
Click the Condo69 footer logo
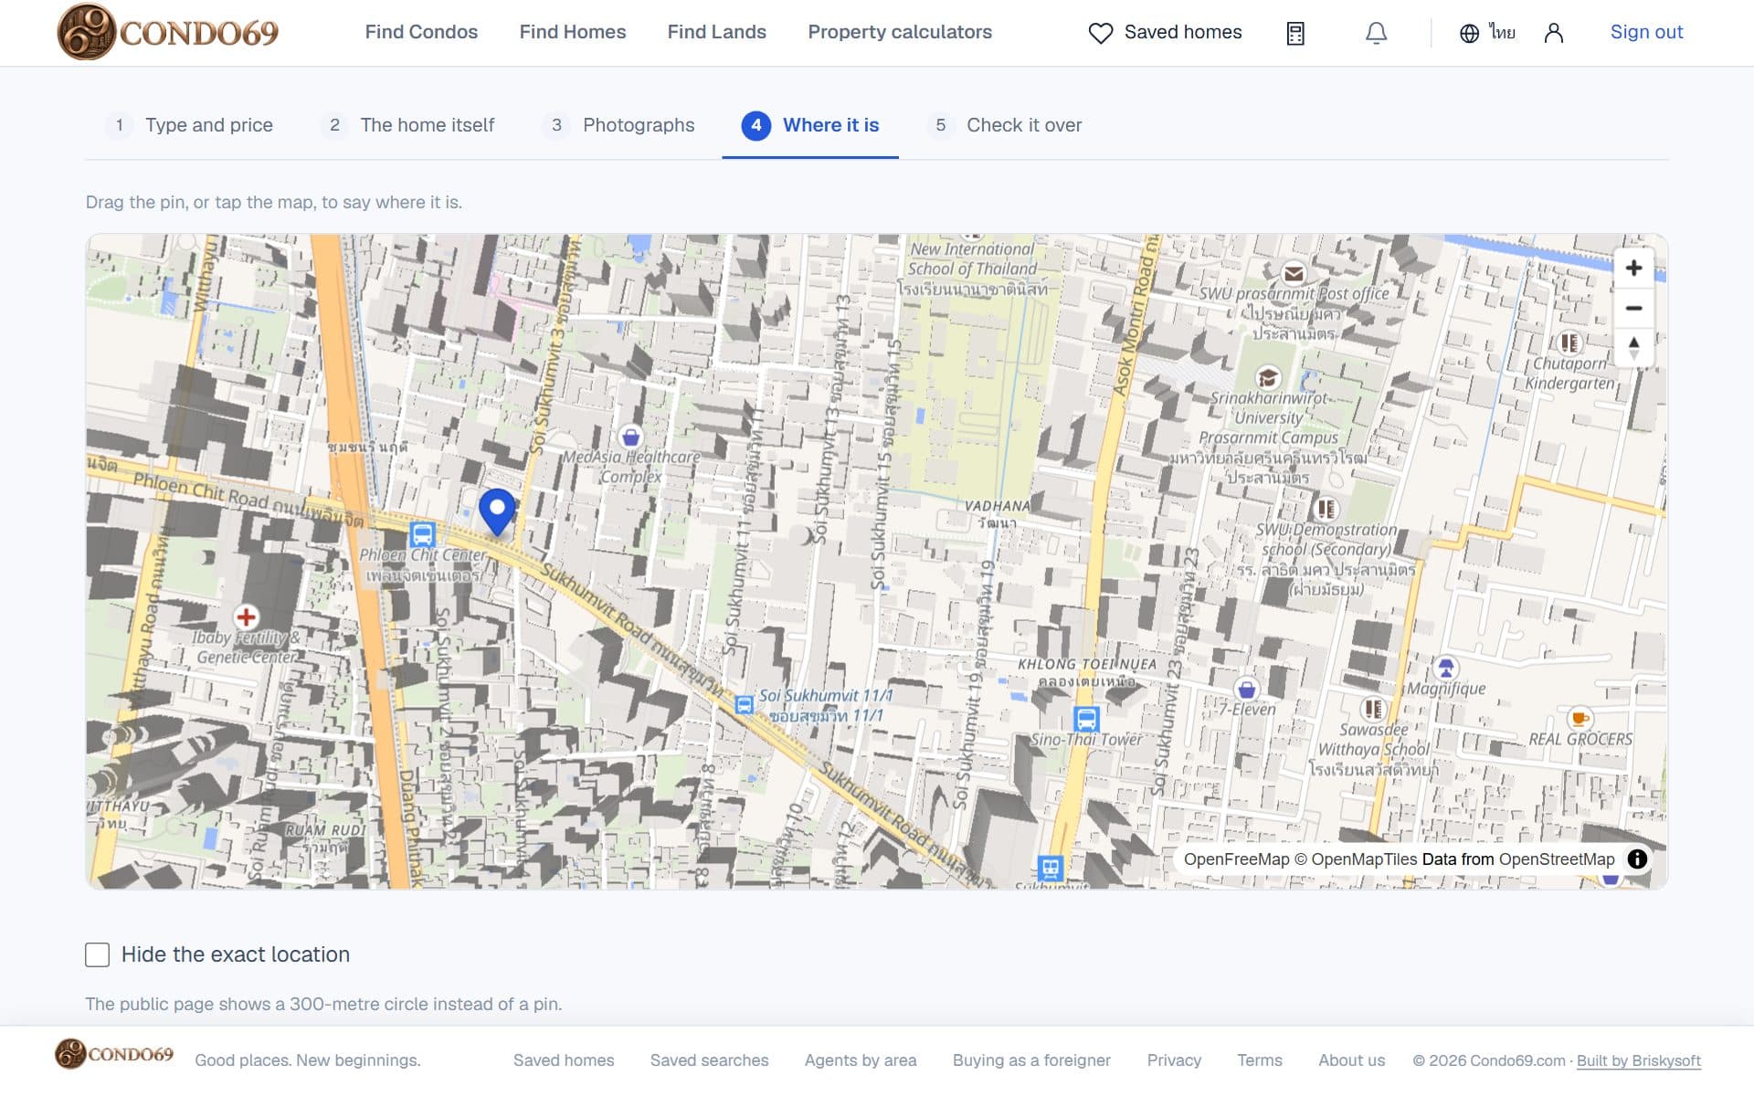point(114,1054)
